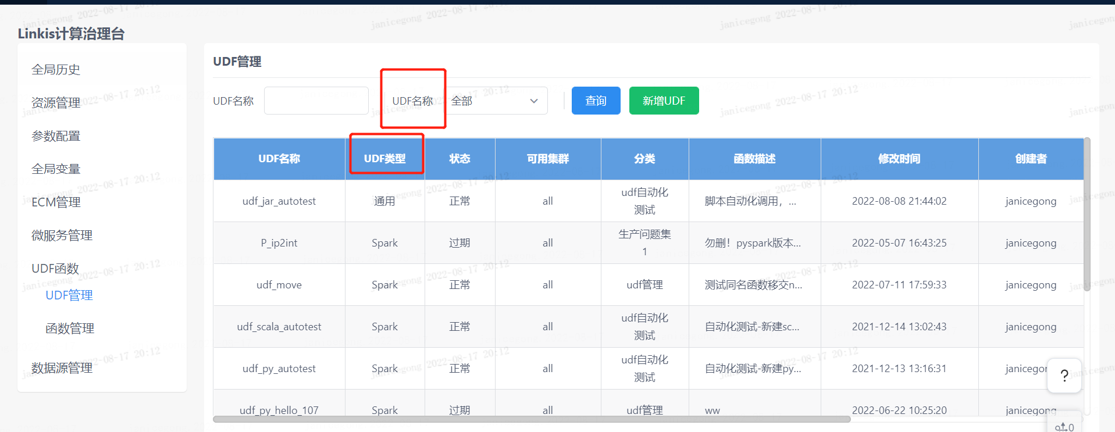Viewport: 1115px width, 432px height.
Task: Click the blue 查询 button
Action: [596, 101]
